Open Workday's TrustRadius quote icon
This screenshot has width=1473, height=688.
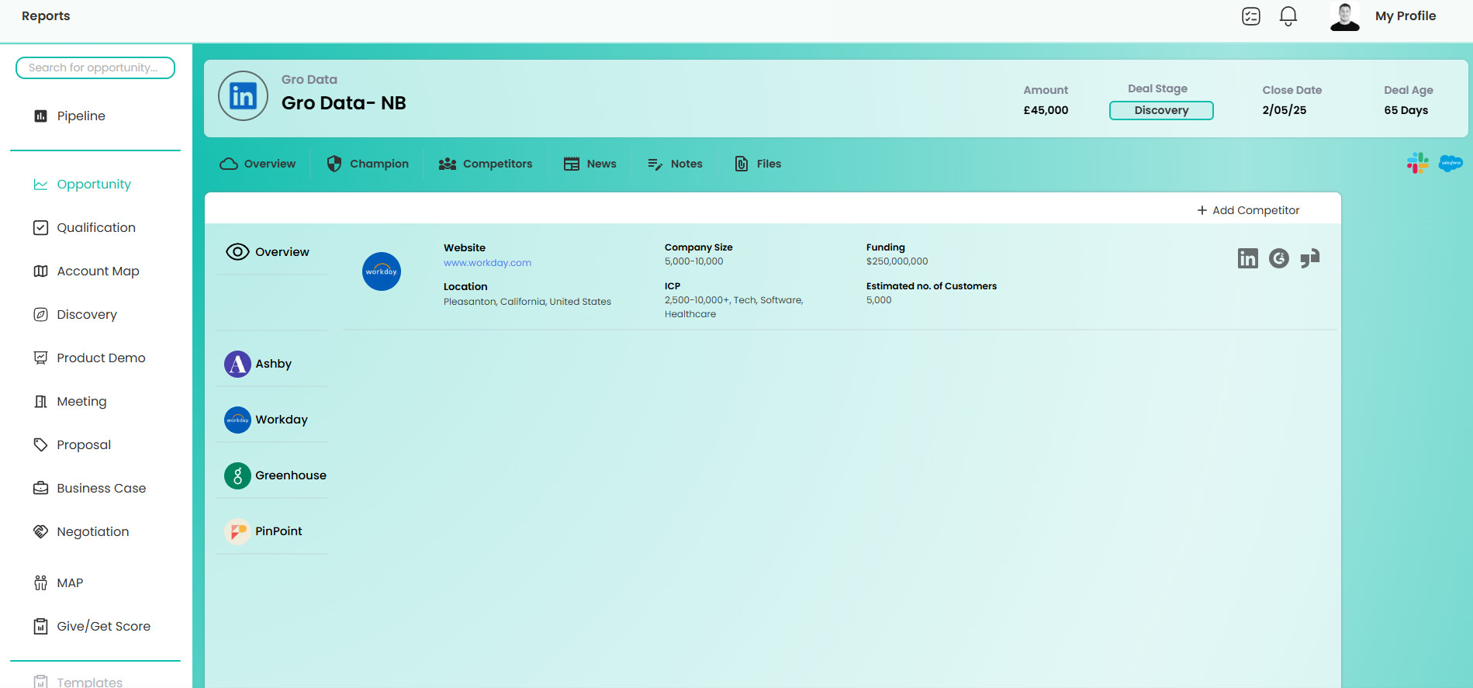coord(1310,258)
